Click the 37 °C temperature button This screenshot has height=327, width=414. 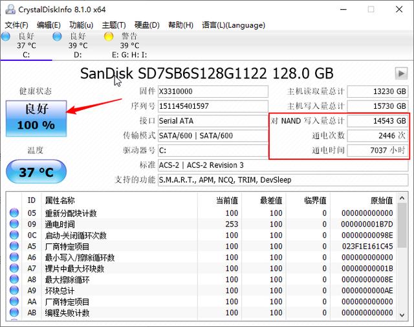pyautogui.click(x=36, y=173)
